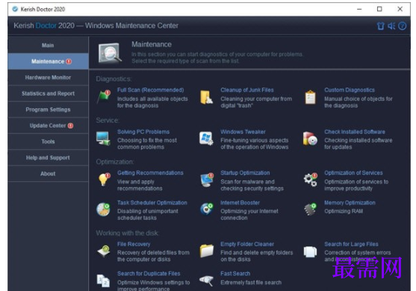Open Search for Duplicate Files link

[149, 274]
